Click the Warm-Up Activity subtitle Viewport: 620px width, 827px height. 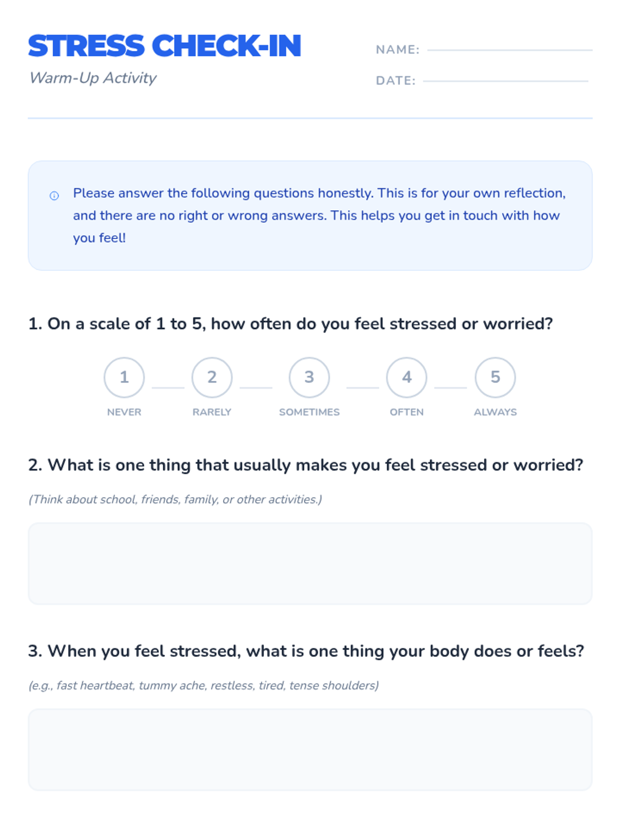coord(93,78)
